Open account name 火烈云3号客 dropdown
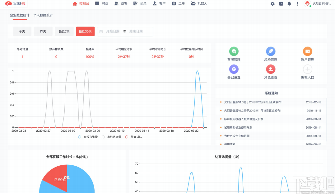Image resolution: width=335 pixels, height=194 pixels. pyautogui.click(x=322, y=4)
